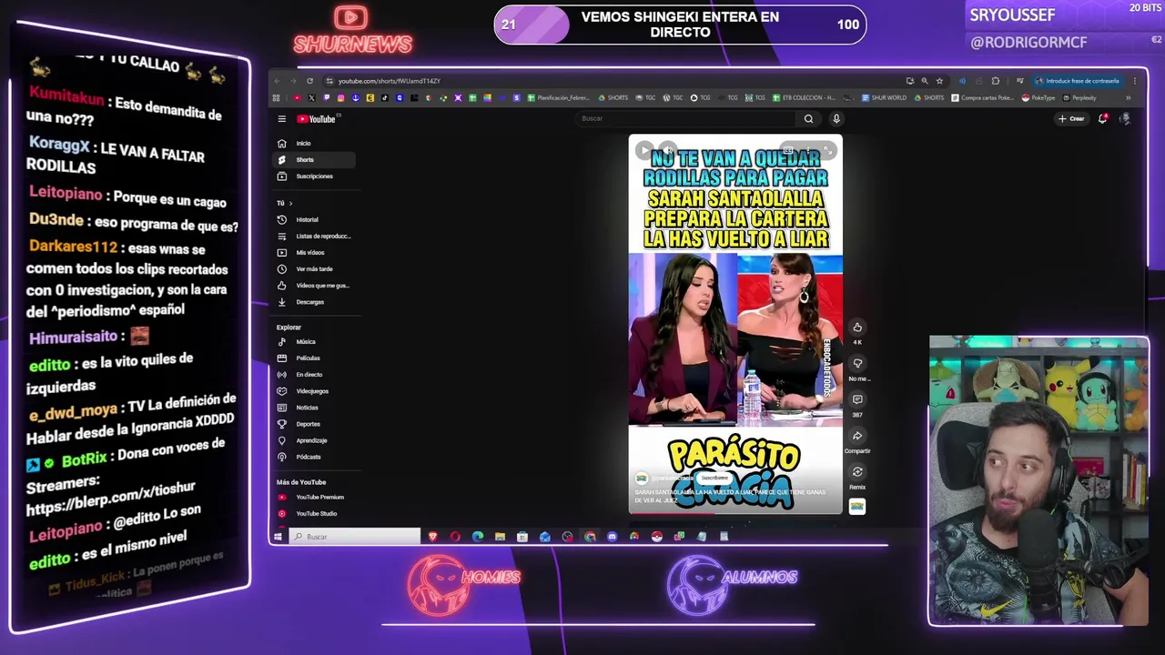1165x655 pixels.
Task: Open the Short's comments (387)
Action: 857,399
